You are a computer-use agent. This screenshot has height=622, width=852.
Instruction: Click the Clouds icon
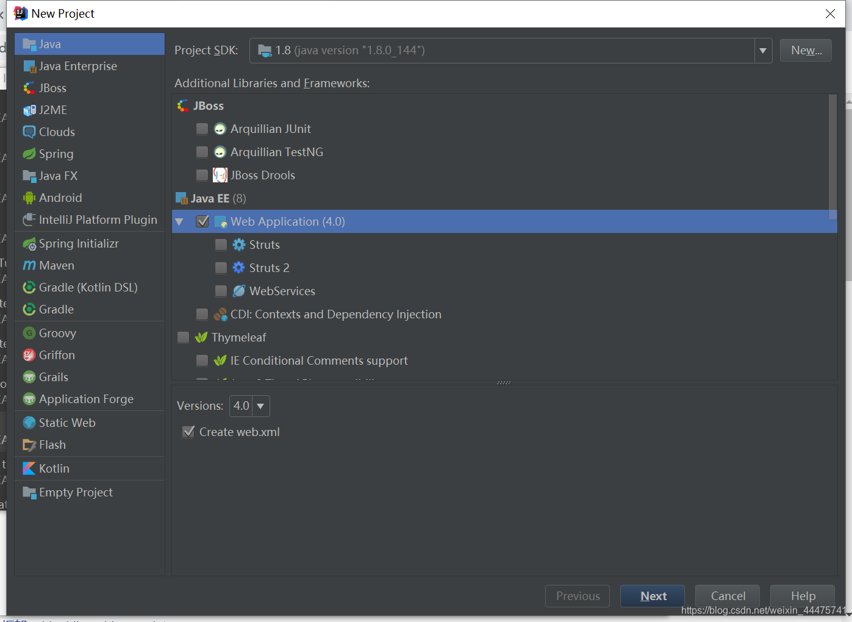29,132
